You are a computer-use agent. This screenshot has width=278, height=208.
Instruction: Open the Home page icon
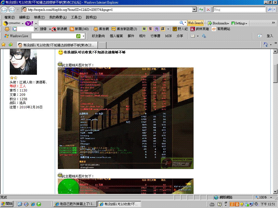pos(266,44)
